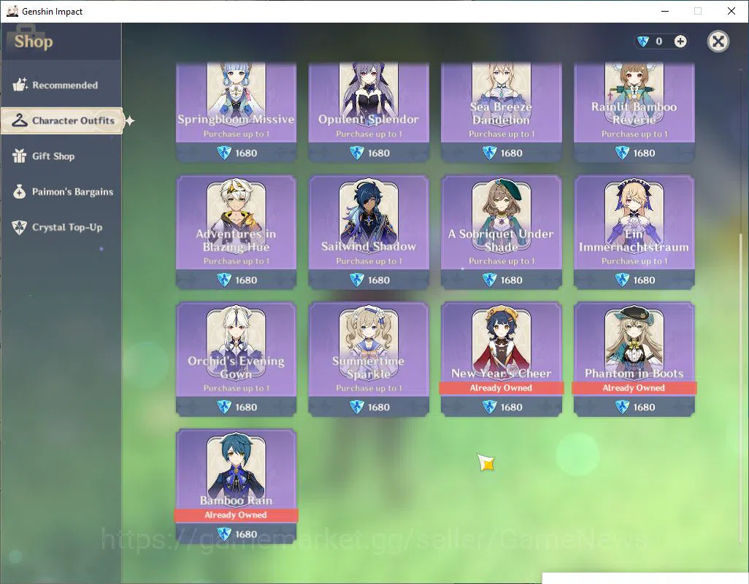Select the Opulent Splendor outfit card

369,111
